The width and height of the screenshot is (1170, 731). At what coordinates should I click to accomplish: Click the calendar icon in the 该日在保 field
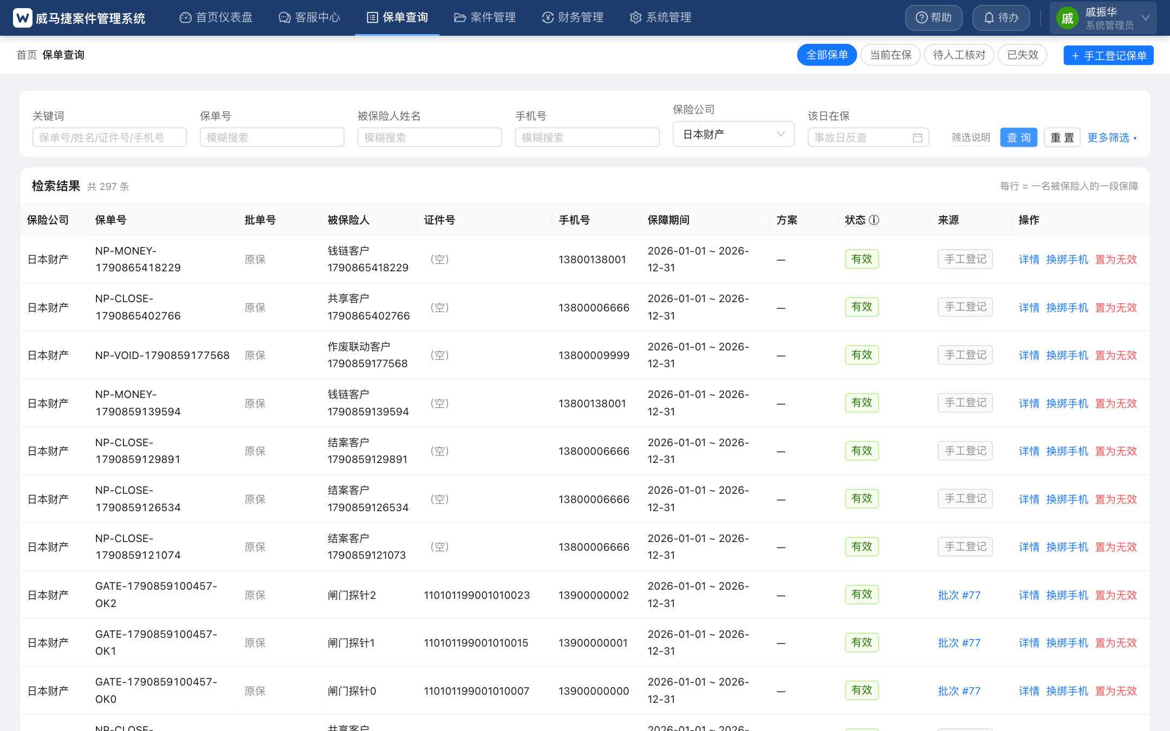click(917, 138)
